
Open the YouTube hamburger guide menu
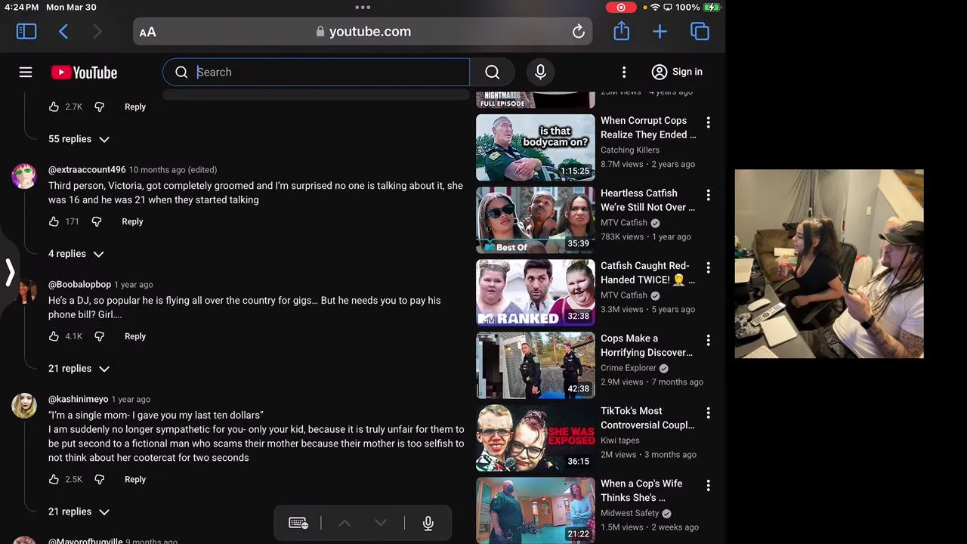coord(26,72)
